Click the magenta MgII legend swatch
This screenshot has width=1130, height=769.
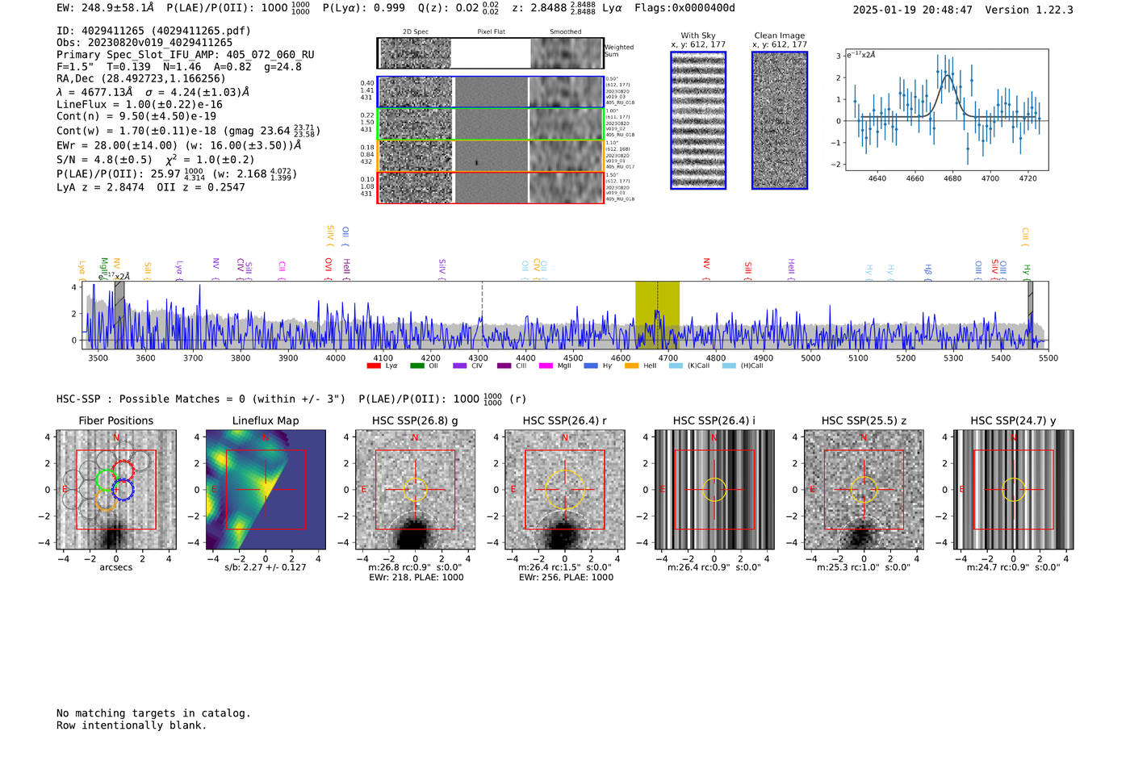pos(546,366)
